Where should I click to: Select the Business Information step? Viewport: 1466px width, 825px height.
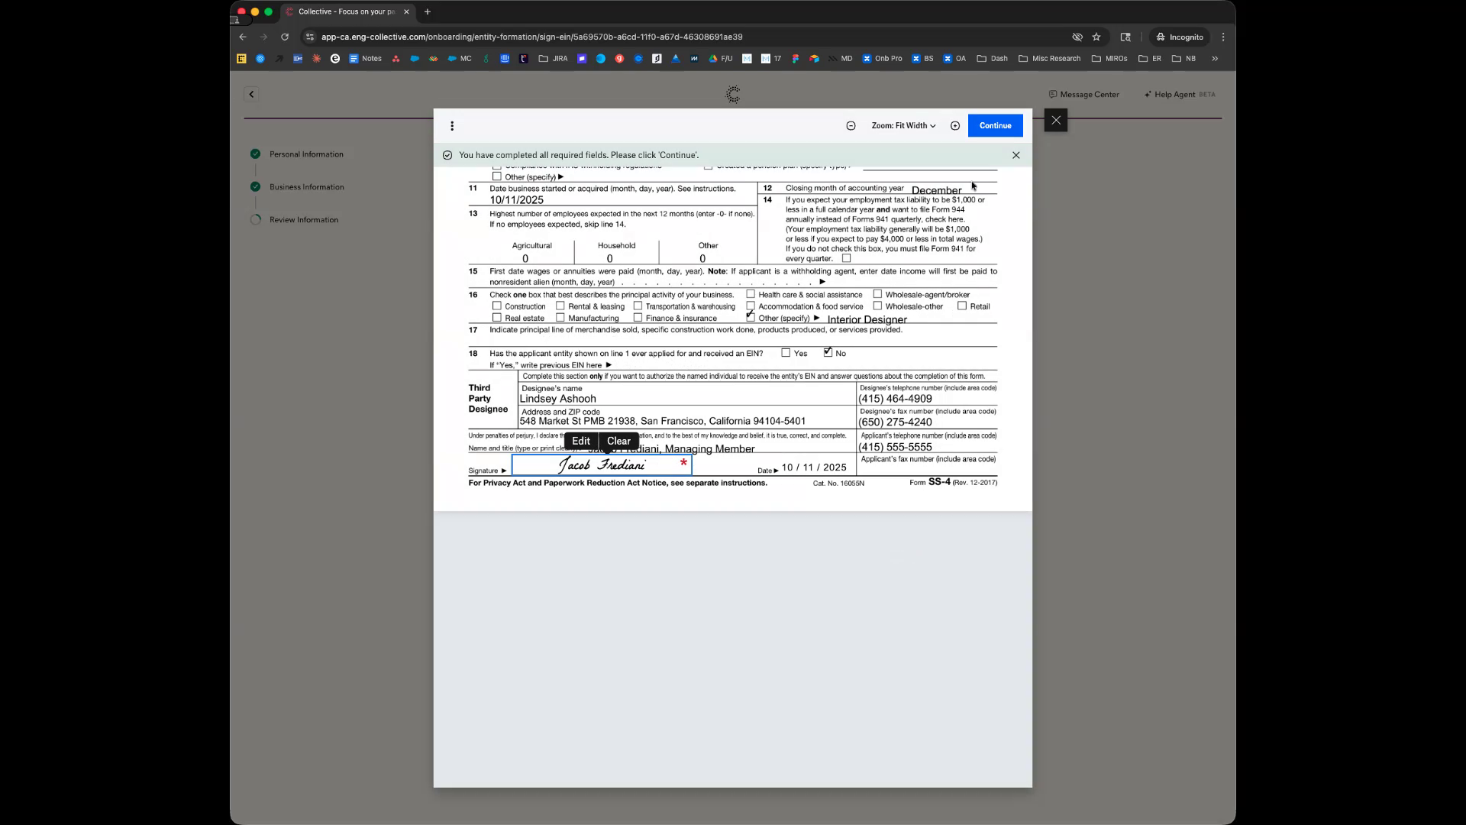(306, 187)
